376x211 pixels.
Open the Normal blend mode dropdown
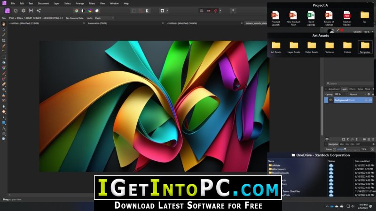358,95
